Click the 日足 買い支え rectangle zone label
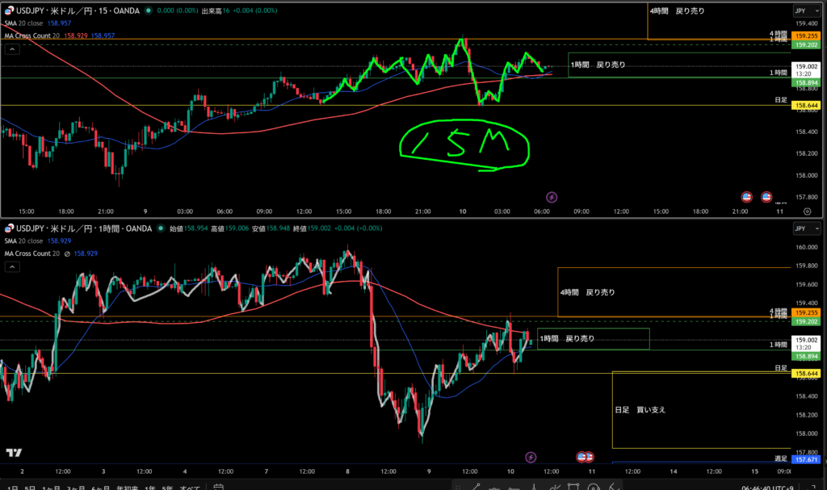The image size is (827, 490). click(640, 410)
